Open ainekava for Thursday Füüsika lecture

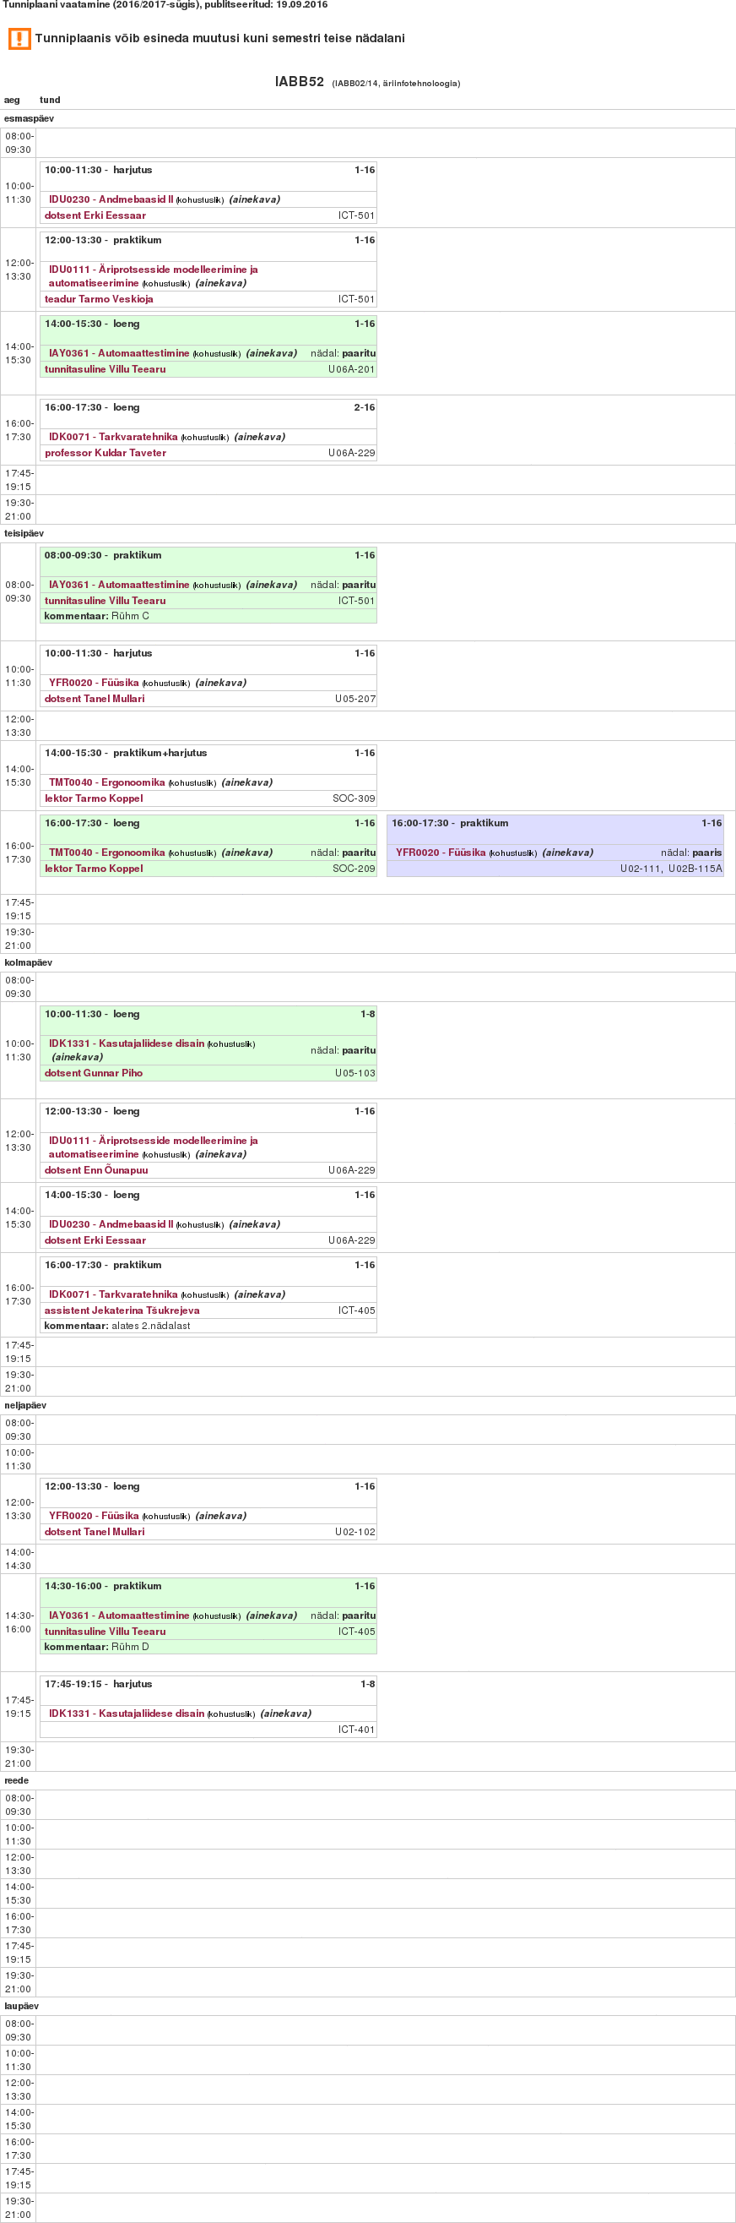220,1517
